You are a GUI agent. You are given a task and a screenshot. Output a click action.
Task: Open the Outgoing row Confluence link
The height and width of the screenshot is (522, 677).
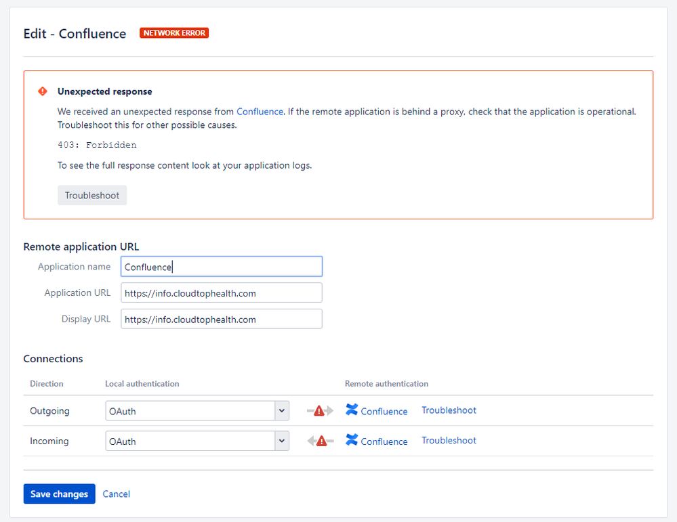point(384,412)
